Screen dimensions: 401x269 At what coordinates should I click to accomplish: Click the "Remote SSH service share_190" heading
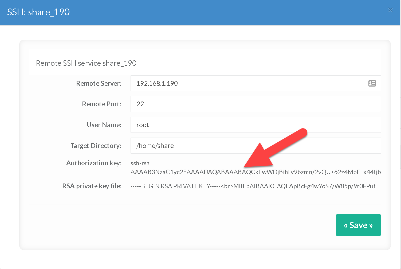(x=86, y=63)
